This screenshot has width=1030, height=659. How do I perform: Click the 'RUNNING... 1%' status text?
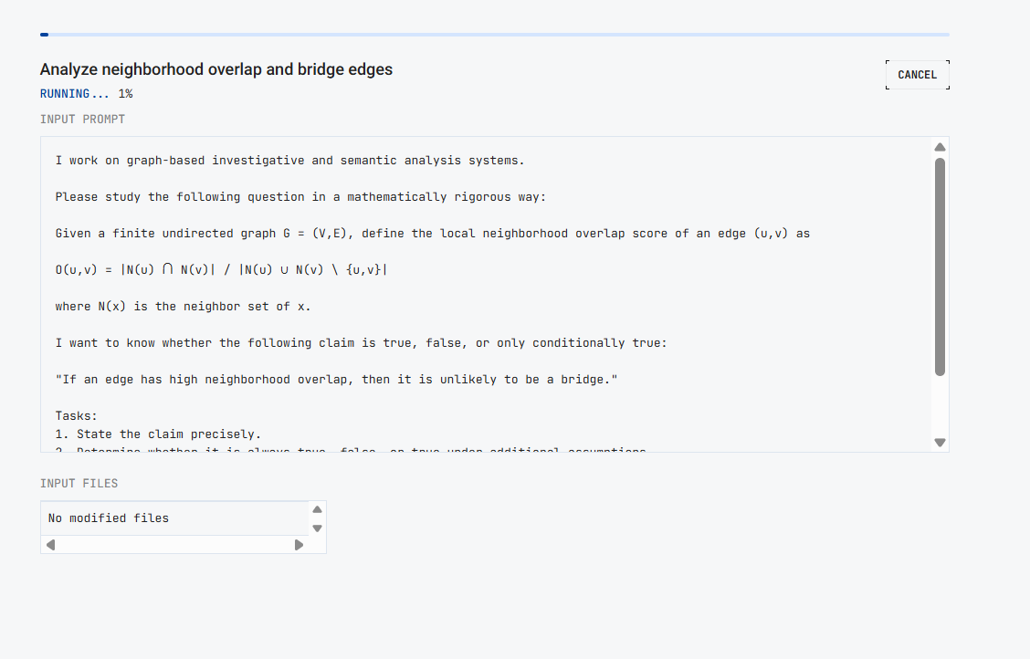click(x=87, y=94)
